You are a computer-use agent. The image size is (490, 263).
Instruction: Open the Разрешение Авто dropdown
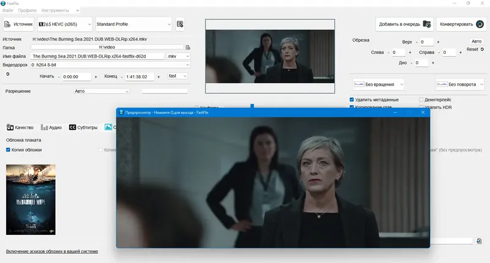[102, 91]
